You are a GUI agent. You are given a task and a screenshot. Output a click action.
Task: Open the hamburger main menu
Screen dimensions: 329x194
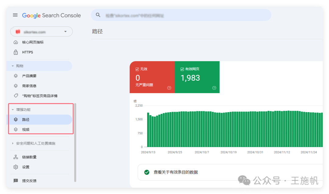point(15,15)
